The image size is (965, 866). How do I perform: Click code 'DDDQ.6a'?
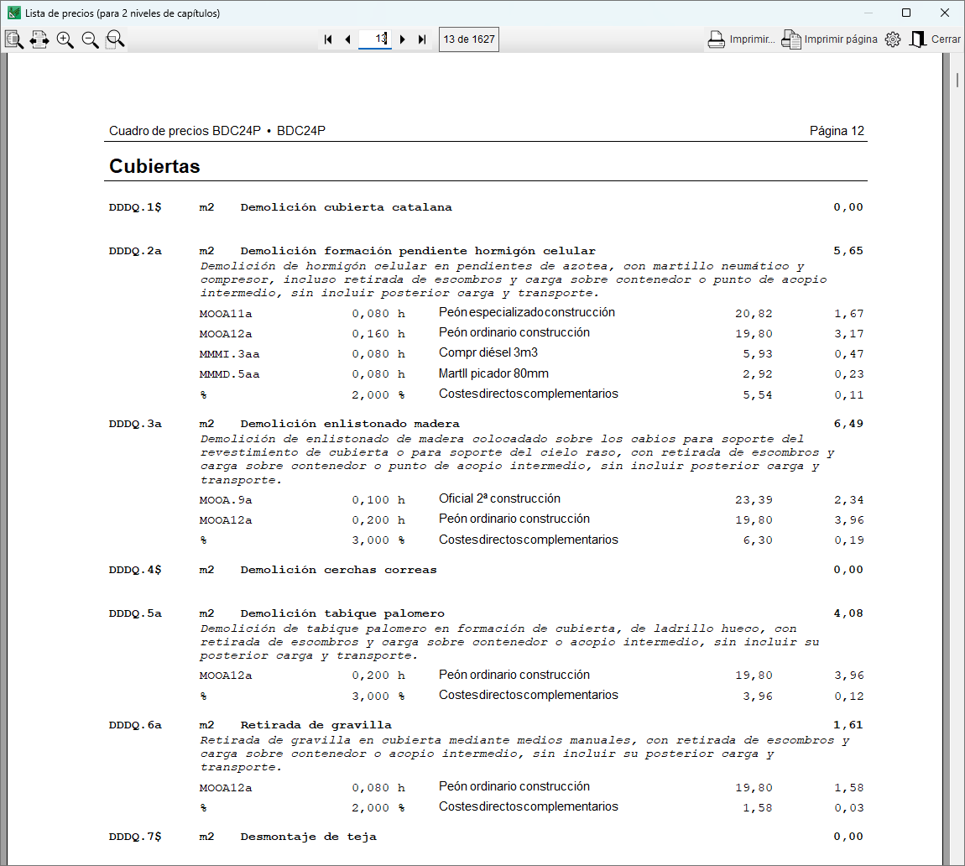point(135,725)
